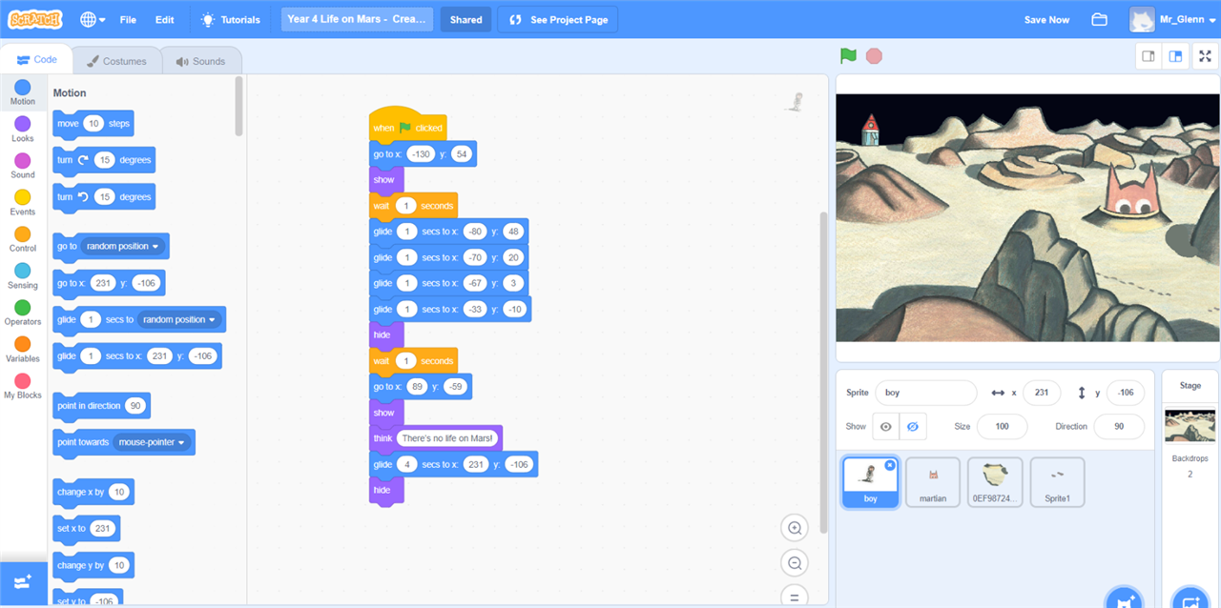
Task: Switch to large stage layout
Action: click(1175, 56)
